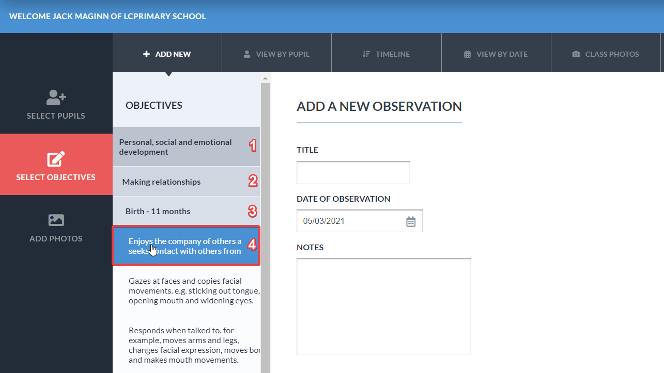Collapse Personal, social and emotional development
Viewport: 664px width, 373px height.
(x=186, y=147)
